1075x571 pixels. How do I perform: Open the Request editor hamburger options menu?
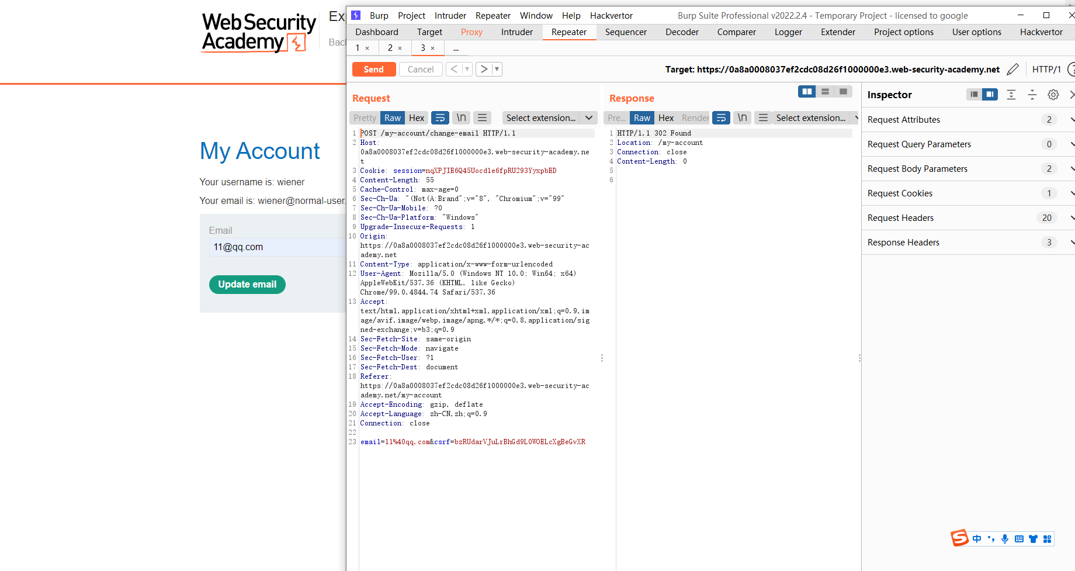[482, 118]
